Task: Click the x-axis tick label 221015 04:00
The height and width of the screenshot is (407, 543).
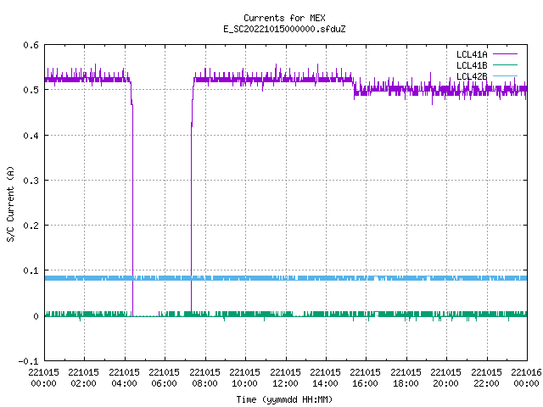Action: point(124,378)
